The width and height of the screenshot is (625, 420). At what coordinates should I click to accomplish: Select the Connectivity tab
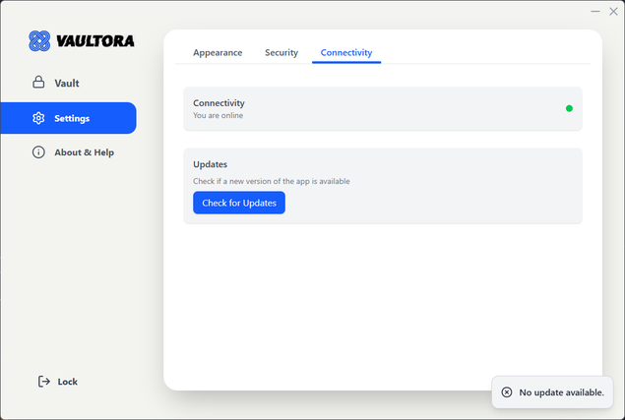(x=346, y=53)
